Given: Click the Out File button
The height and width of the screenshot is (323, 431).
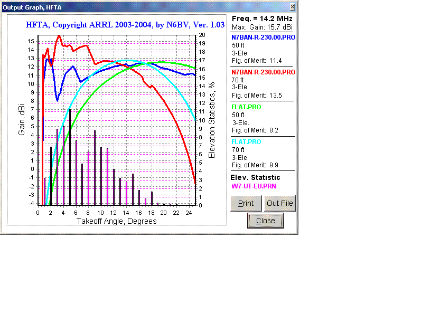Looking at the screenshot, I should pyautogui.click(x=279, y=203).
